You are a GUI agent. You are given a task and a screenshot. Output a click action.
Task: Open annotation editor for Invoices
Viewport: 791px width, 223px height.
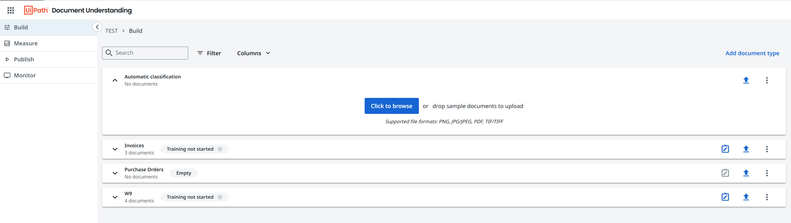pyautogui.click(x=725, y=149)
